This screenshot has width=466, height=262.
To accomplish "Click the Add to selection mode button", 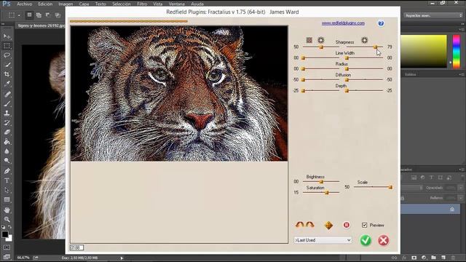I will [x=39, y=15].
